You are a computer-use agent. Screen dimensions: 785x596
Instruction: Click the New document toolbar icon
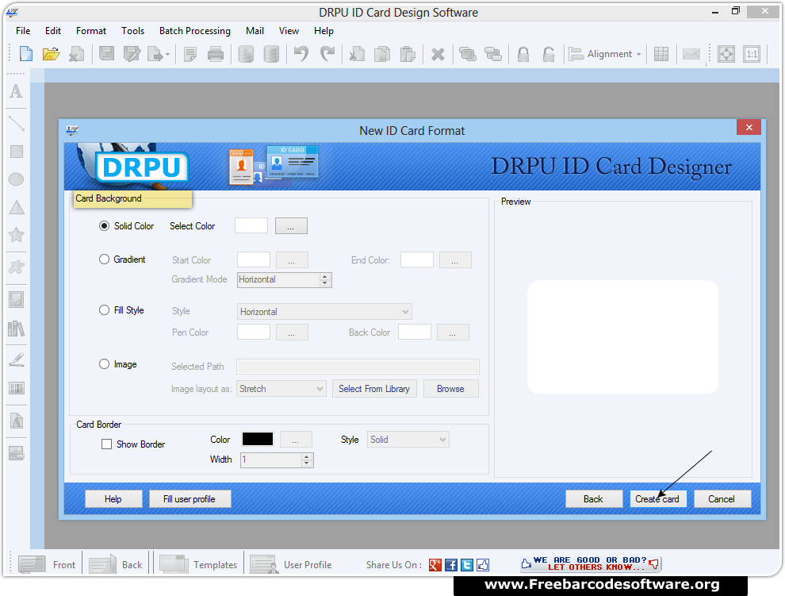click(25, 54)
